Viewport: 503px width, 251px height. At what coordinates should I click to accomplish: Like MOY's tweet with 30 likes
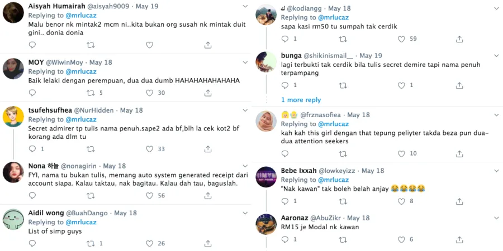(149, 93)
